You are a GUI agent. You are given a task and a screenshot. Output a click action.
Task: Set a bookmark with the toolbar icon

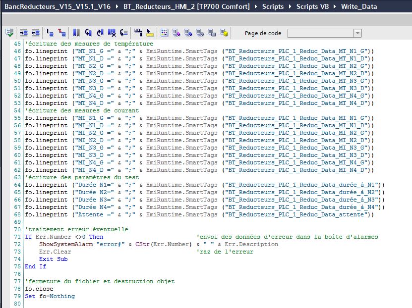pos(76,33)
